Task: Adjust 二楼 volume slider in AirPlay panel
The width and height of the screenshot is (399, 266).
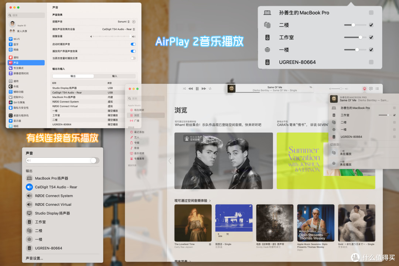Action: point(355,25)
